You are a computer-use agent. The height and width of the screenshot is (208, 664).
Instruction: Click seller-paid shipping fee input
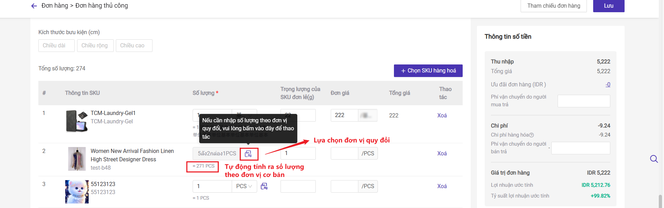click(x=580, y=148)
